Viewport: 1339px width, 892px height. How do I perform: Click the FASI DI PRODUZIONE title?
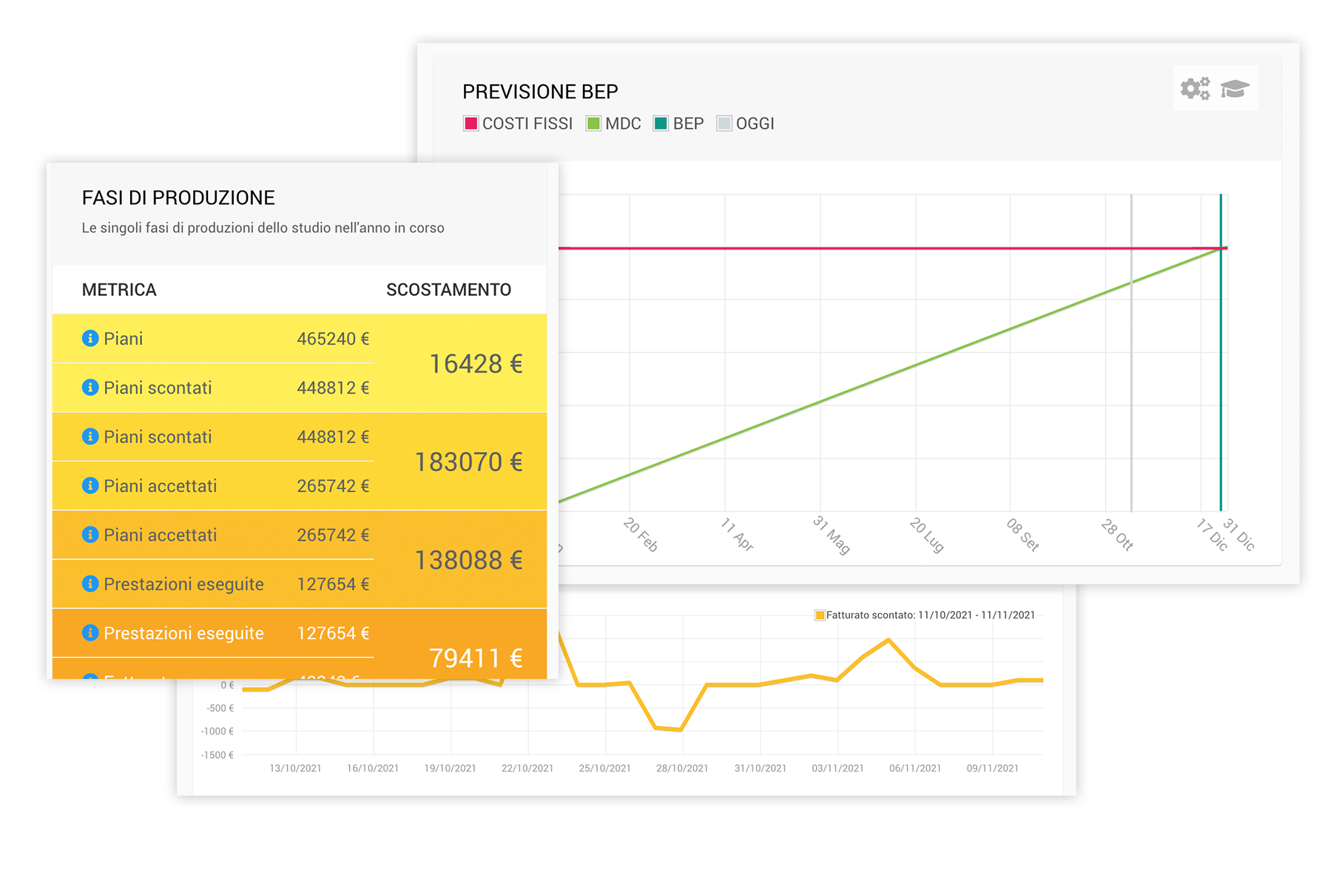coord(178,197)
